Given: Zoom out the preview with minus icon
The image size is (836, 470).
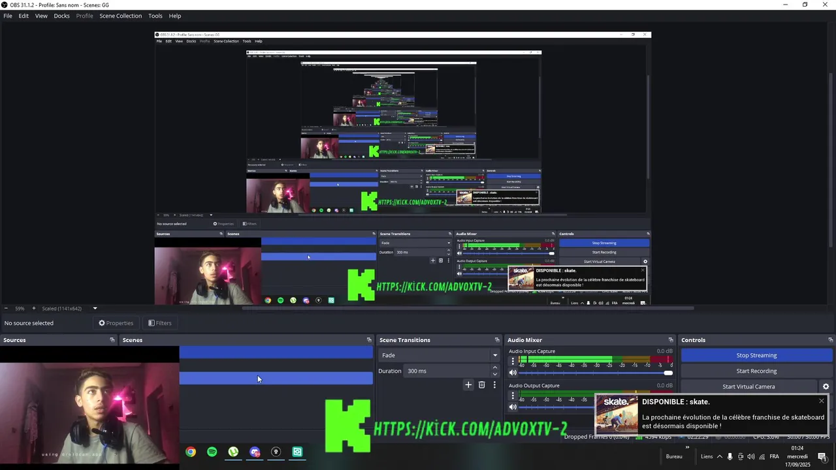Looking at the screenshot, I should click(x=6, y=308).
